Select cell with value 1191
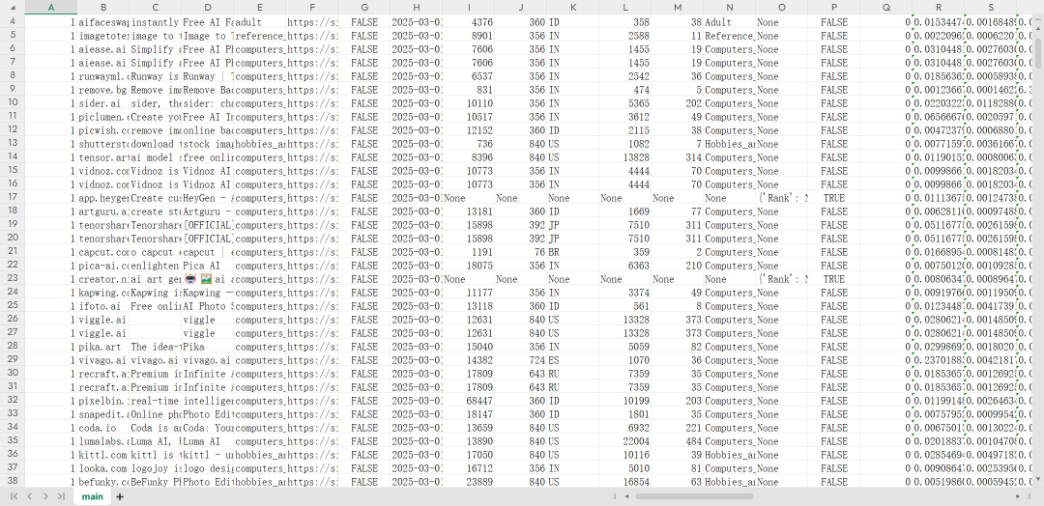Viewport: 1044px width, 506px height. [x=469, y=252]
